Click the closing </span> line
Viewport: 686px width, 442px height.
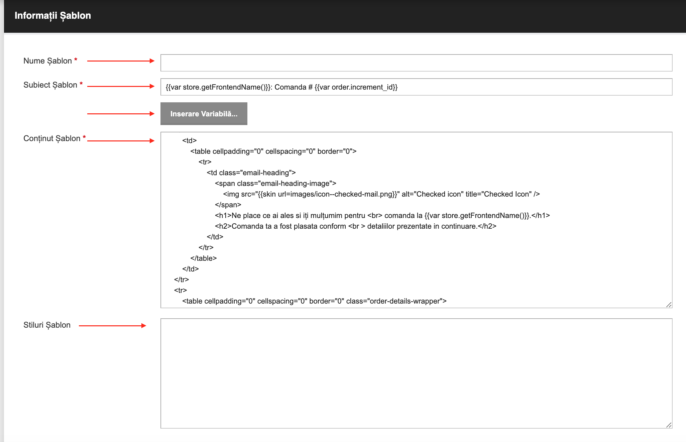228,205
